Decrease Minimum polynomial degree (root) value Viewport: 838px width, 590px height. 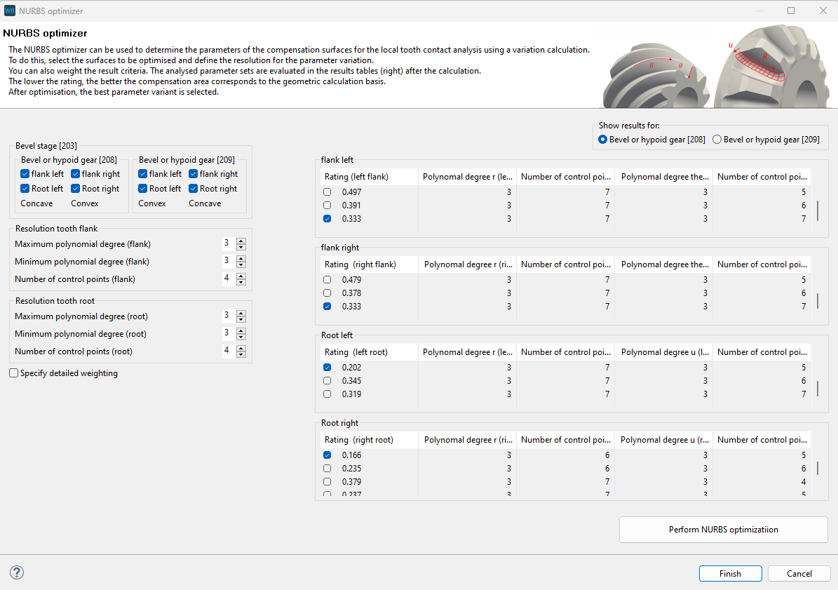pyautogui.click(x=241, y=337)
